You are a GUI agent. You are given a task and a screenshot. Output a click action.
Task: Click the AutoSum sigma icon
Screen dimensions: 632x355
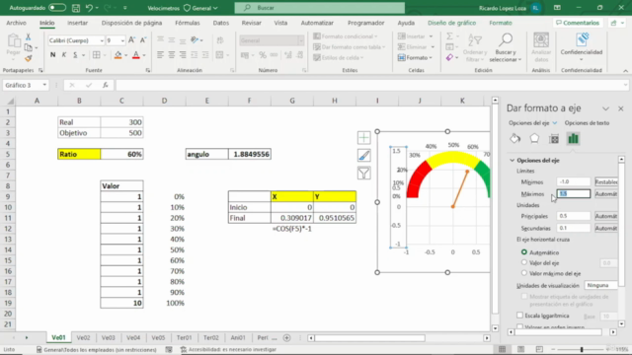pyautogui.click(x=450, y=36)
